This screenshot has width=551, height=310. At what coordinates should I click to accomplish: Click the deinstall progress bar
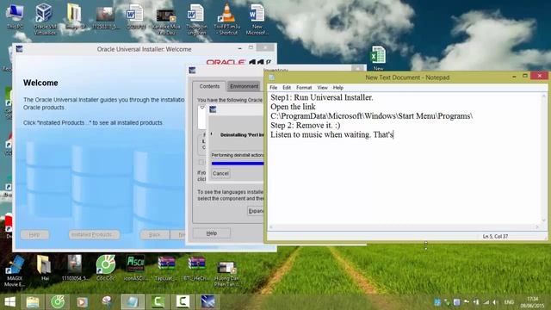pyautogui.click(x=238, y=164)
